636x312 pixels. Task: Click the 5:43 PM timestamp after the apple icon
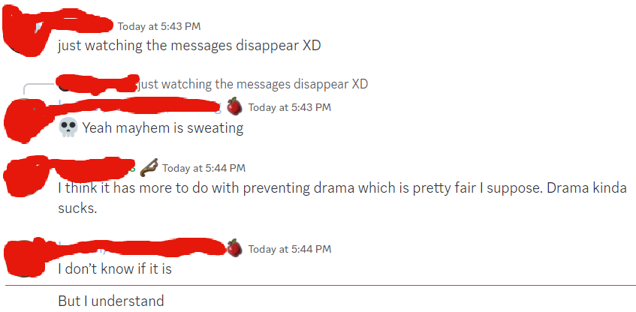point(290,107)
